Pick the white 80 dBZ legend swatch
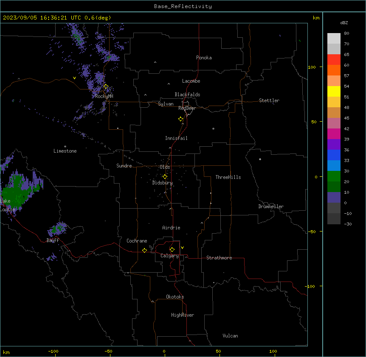The width and height of the screenshot is (366, 357). (x=334, y=39)
